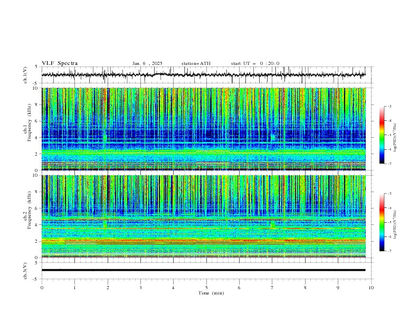The width and height of the screenshot is (418, 323).
Task: Click the "ch.1(V)" axis label
Action: 25,75
